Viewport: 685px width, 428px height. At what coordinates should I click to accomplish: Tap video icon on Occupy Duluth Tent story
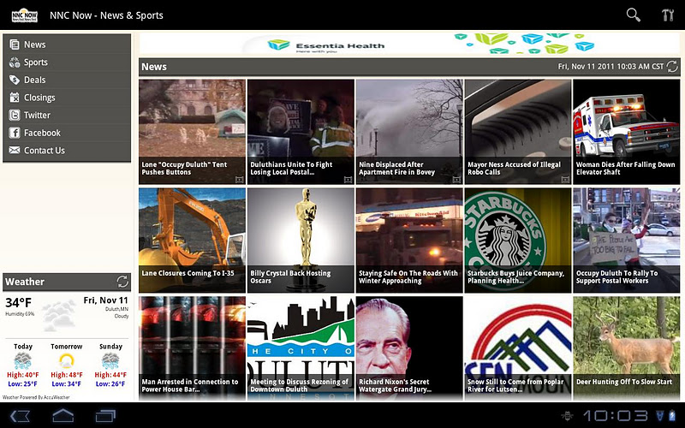click(240, 179)
